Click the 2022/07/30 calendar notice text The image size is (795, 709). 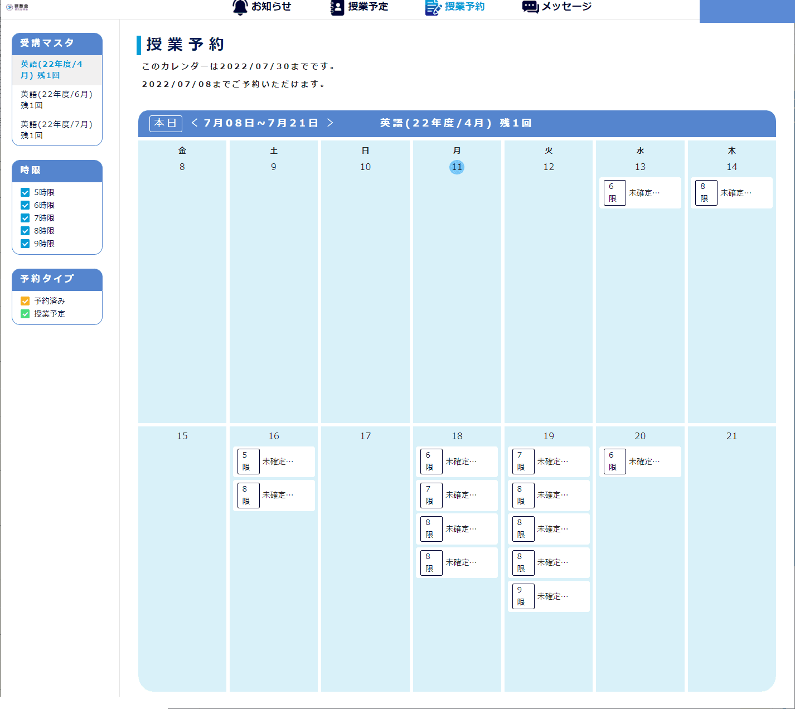(x=238, y=66)
